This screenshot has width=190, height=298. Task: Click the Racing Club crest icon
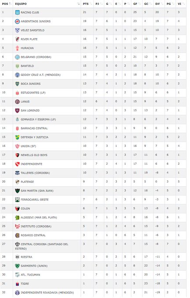[x=17, y=13]
